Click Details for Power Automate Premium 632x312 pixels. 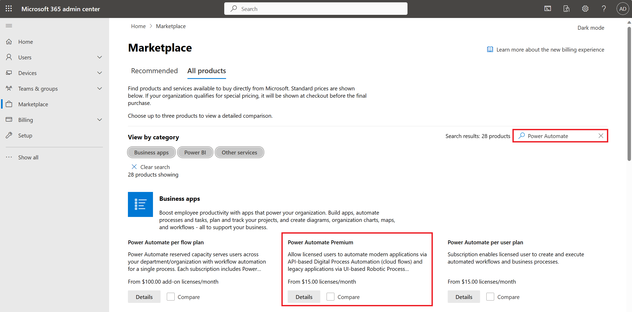point(304,297)
